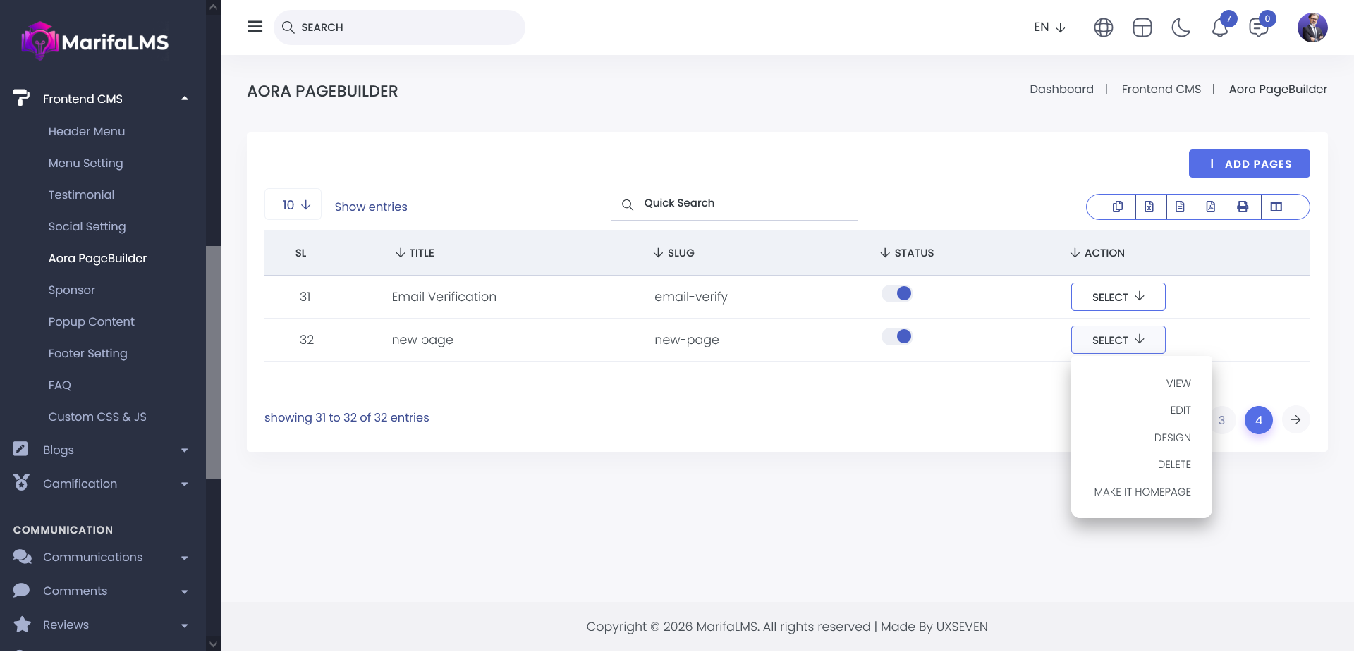Print the pages table
The image size is (1354, 652).
click(1243, 207)
